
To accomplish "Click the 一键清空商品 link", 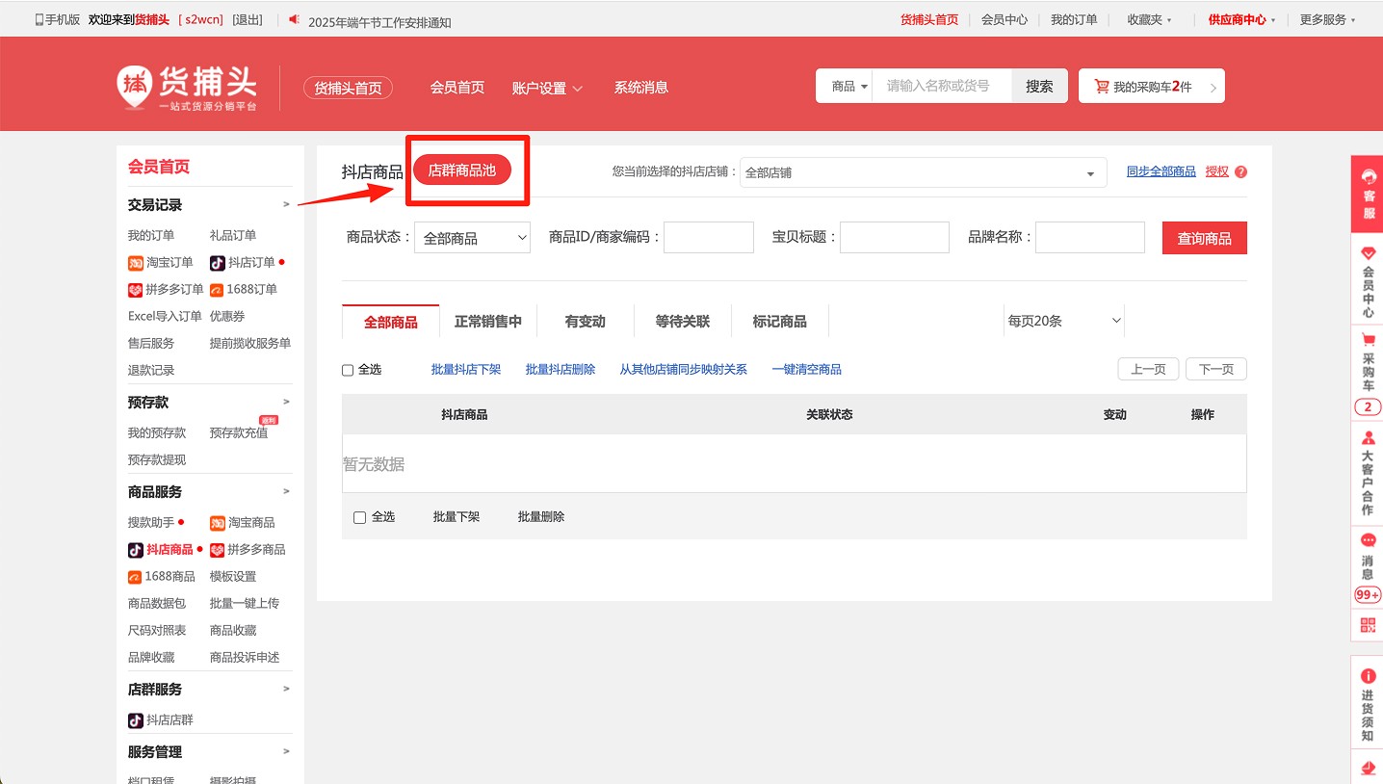I will pyautogui.click(x=807, y=370).
